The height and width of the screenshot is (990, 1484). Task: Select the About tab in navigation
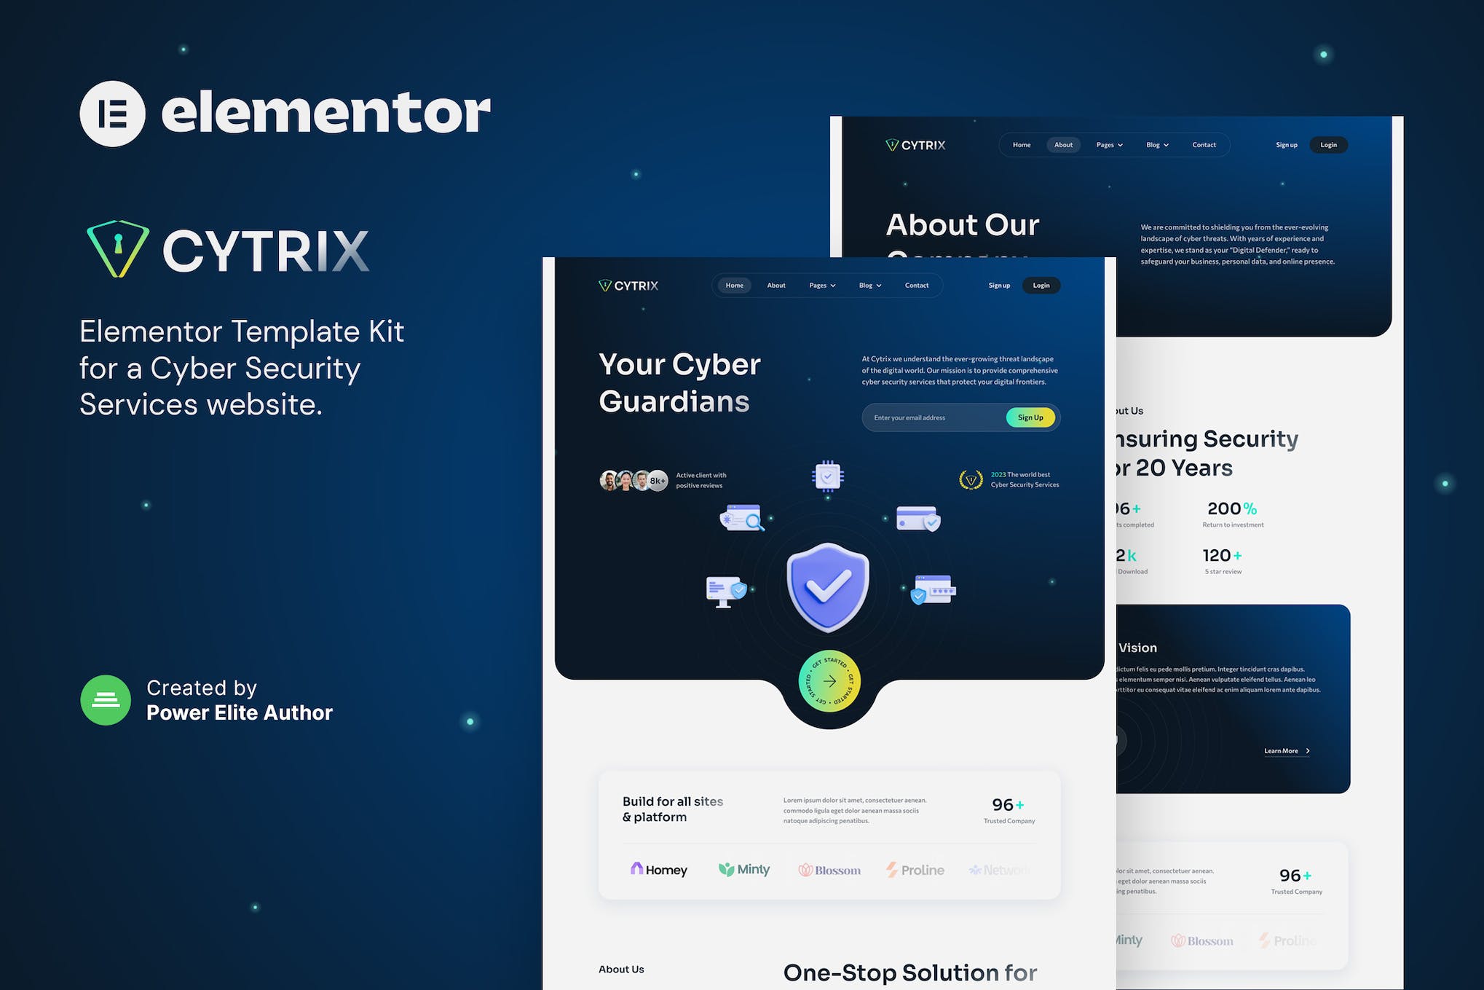pyautogui.click(x=776, y=285)
